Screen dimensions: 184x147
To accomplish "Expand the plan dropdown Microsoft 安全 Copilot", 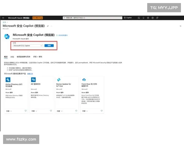I will [28, 46].
